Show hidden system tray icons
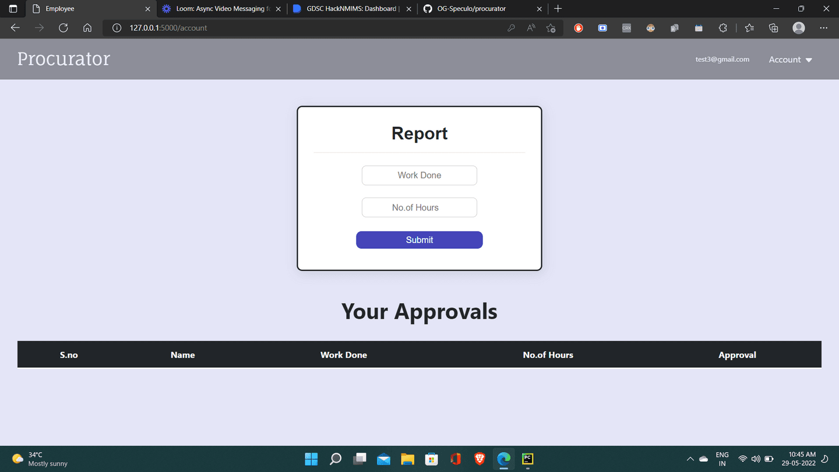 [x=690, y=459]
